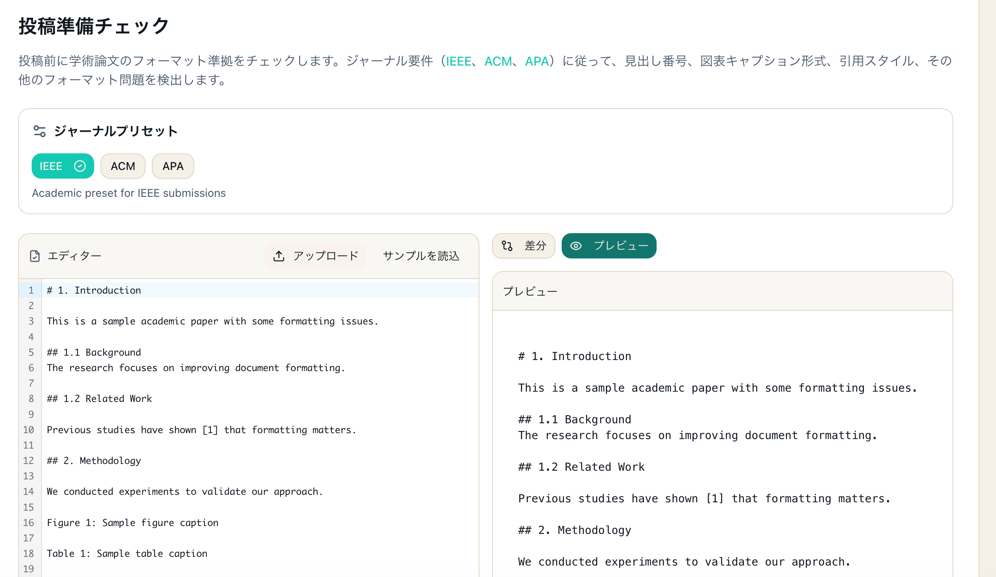Click line number 5 in editor gutter
Viewport: 996px width, 577px height.
click(x=31, y=352)
